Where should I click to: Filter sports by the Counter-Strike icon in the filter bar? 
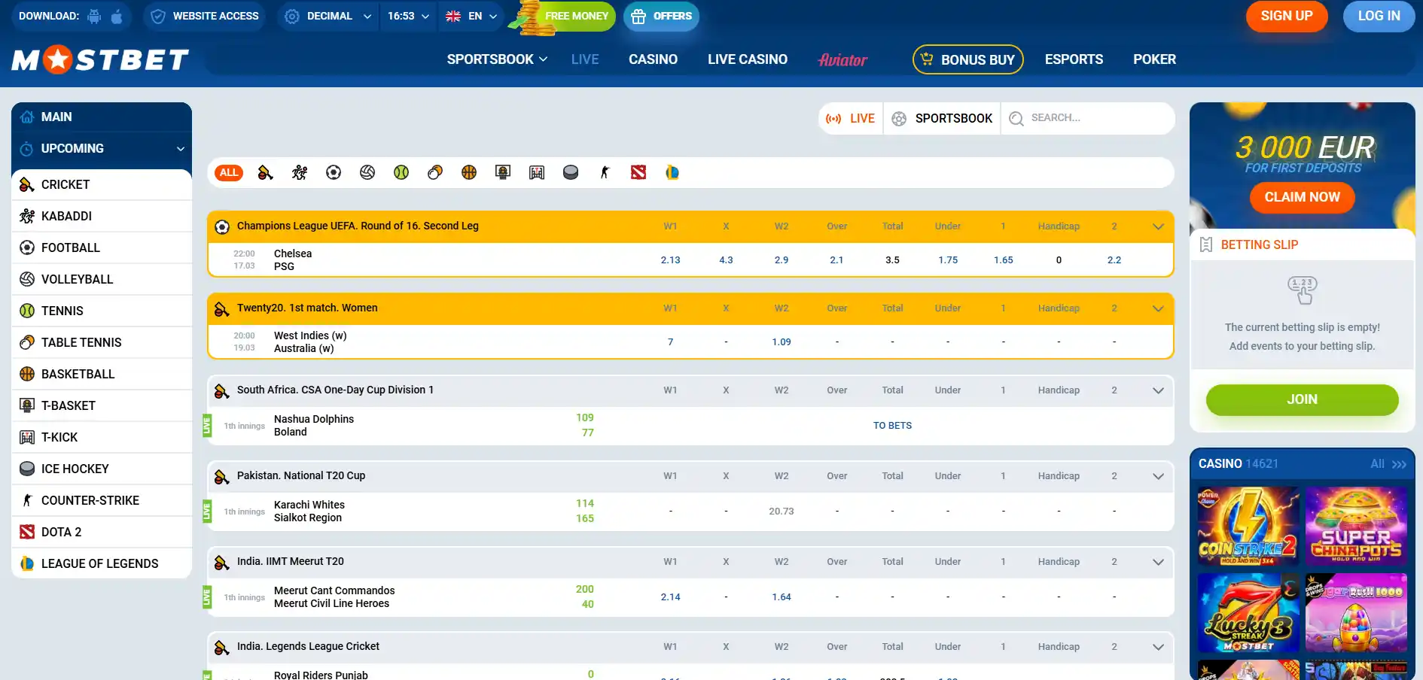coord(605,173)
